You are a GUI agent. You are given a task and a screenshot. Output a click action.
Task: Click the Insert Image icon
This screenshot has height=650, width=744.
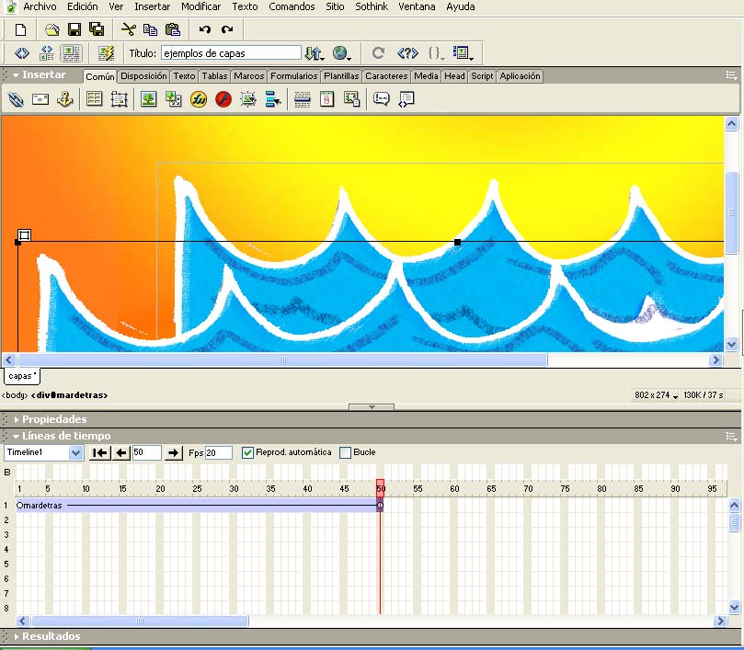(x=148, y=99)
